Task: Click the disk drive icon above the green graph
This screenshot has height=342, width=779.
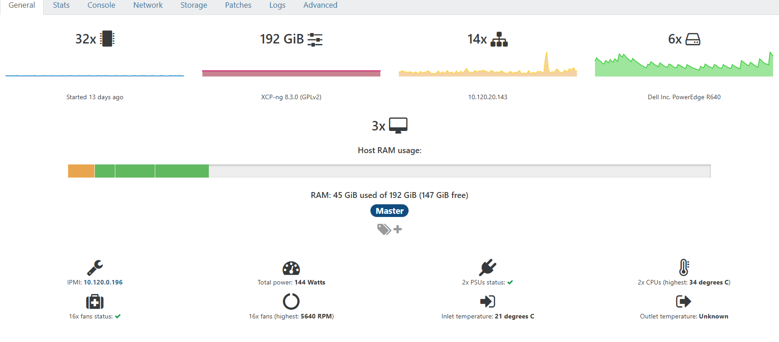Action: [x=694, y=39]
